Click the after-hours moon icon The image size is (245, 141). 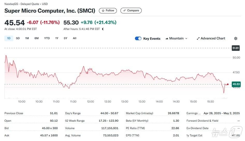click(103, 29)
